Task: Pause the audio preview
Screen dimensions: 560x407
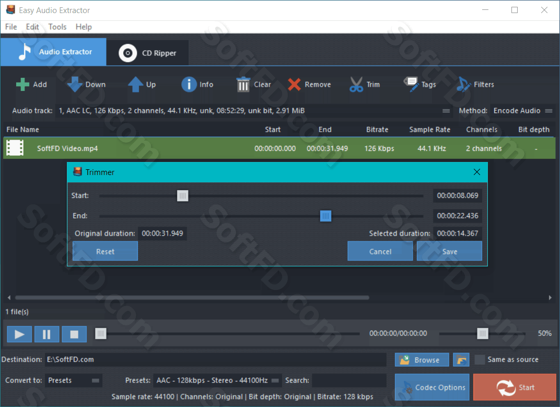Action: coord(47,334)
